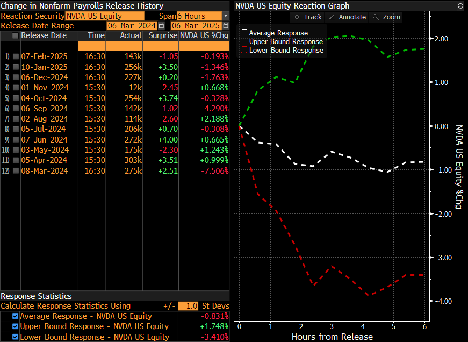Image resolution: width=468 pixels, height=342 pixels.
Task: Click the 12k actual value
Action: click(x=135, y=88)
